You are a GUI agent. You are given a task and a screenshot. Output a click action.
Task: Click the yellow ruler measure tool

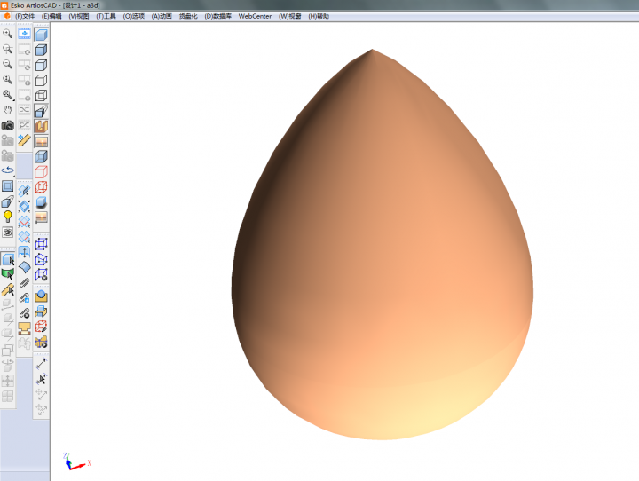tap(25, 139)
